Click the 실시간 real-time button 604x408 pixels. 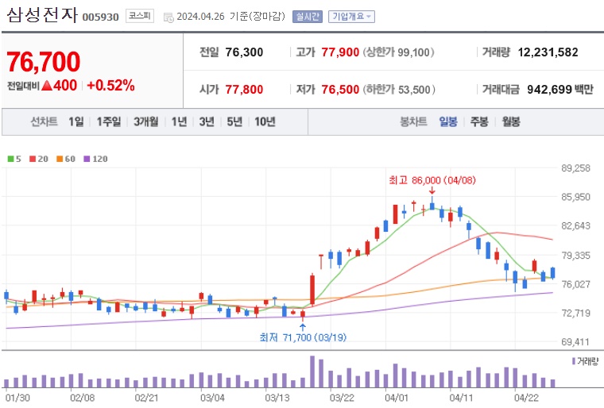(307, 17)
